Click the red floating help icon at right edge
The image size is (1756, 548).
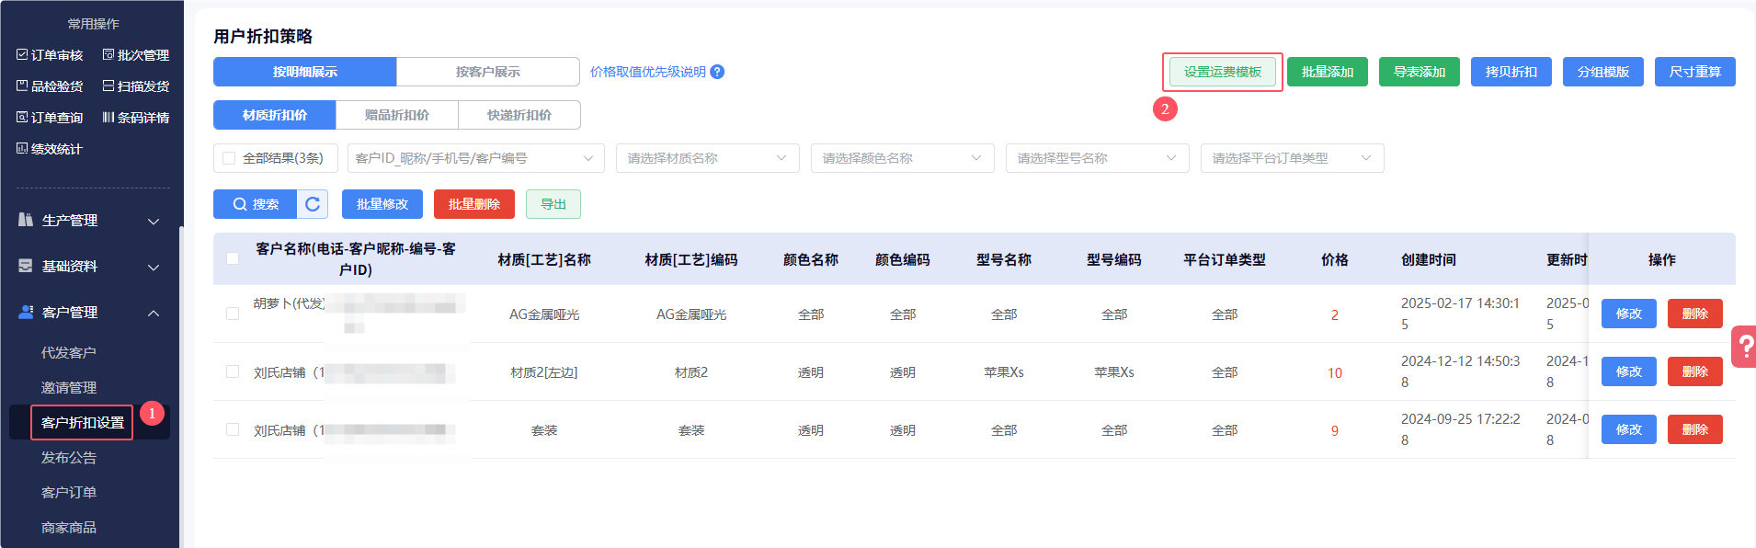click(1744, 347)
